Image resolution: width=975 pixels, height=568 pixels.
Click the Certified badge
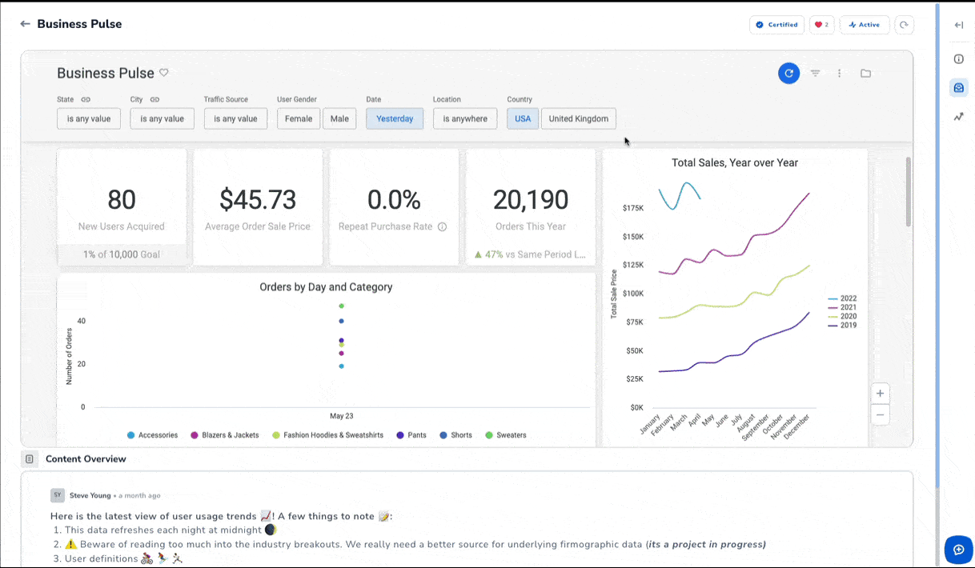[776, 25]
